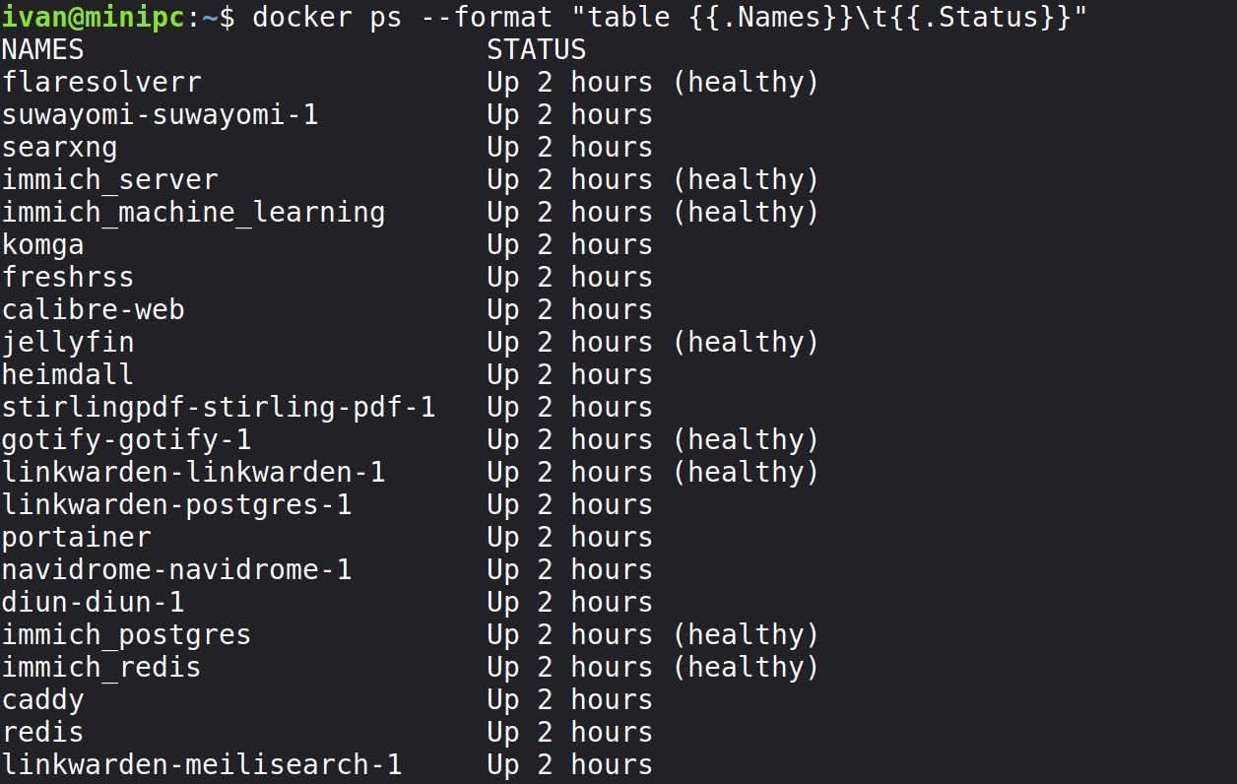Click the heimdall container name
Viewport: 1237px width, 784px height.
click(x=67, y=374)
